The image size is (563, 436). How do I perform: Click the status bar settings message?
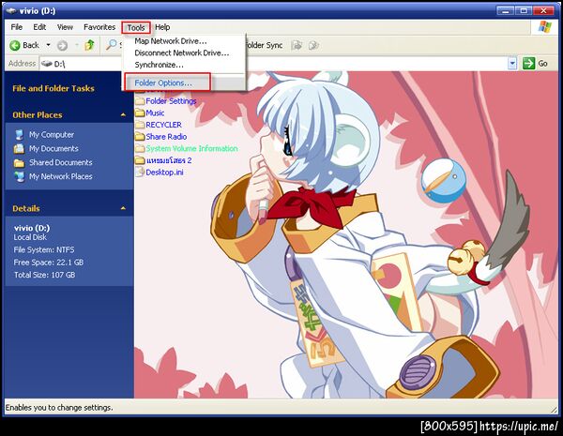pos(59,408)
